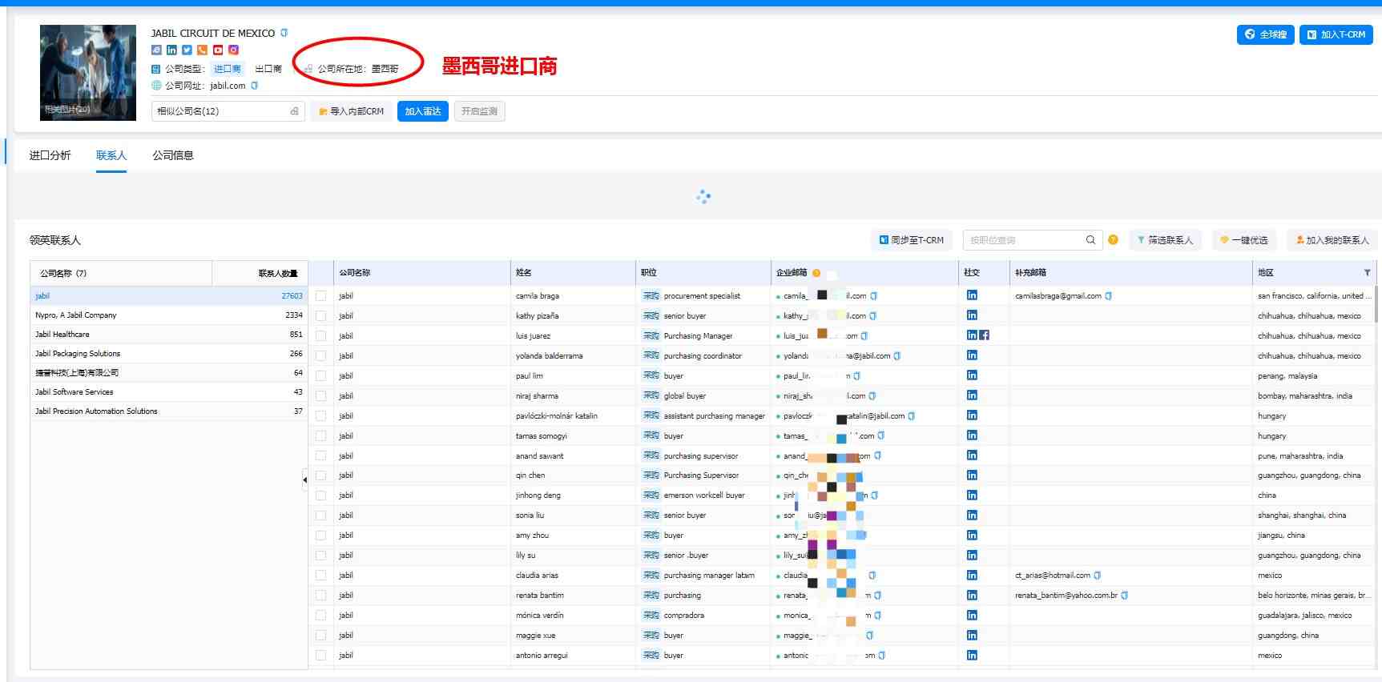Select Nypro, A Jabil Company row
The width and height of the screenshot is (1382, 682).
click(169, 315)
